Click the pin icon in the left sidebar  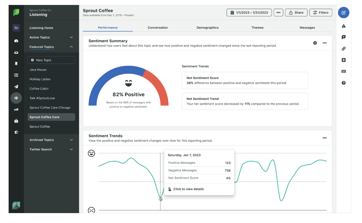tap(16, 64)
